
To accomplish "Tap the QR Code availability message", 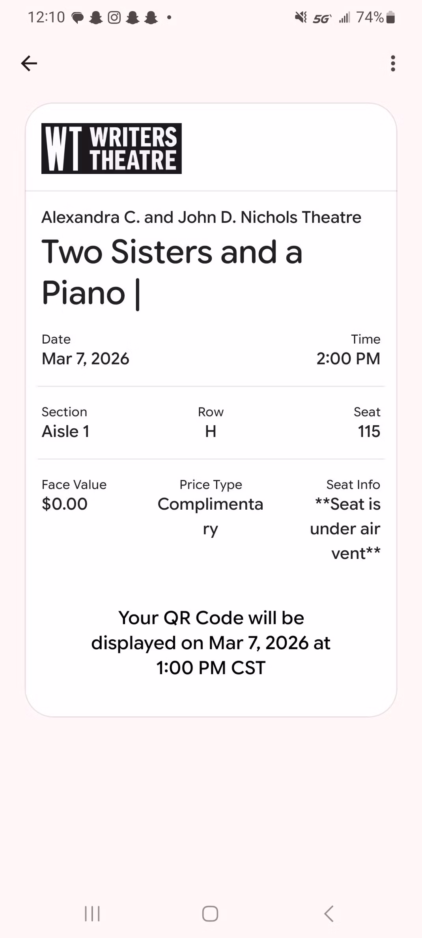I will [211, 643].
